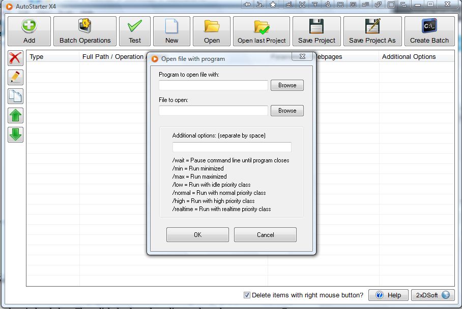462x309 pixels.
Task: Click Save Project floppy button
Action: (316, 31)
